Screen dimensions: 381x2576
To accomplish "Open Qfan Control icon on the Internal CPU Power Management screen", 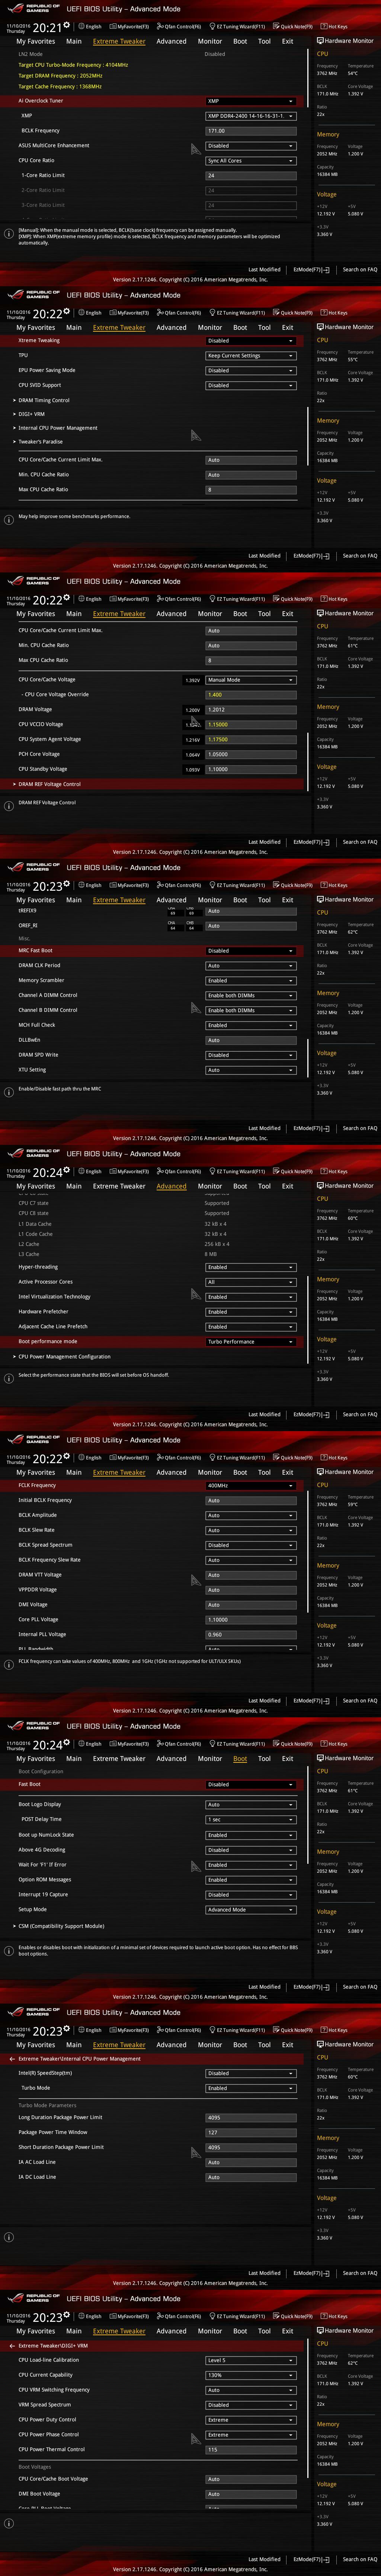I will (161, 2030).
